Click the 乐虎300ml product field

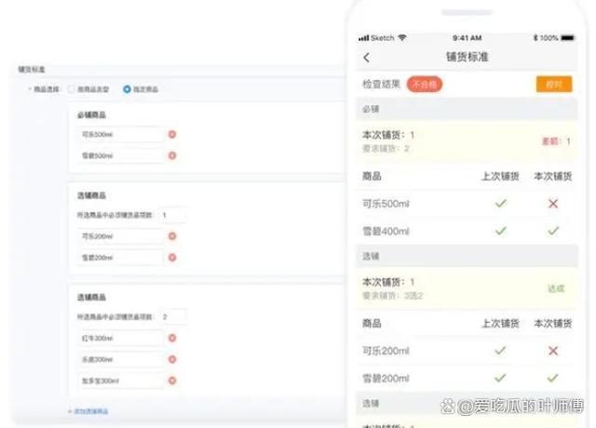pyautogui.click(x=120, y=359)
